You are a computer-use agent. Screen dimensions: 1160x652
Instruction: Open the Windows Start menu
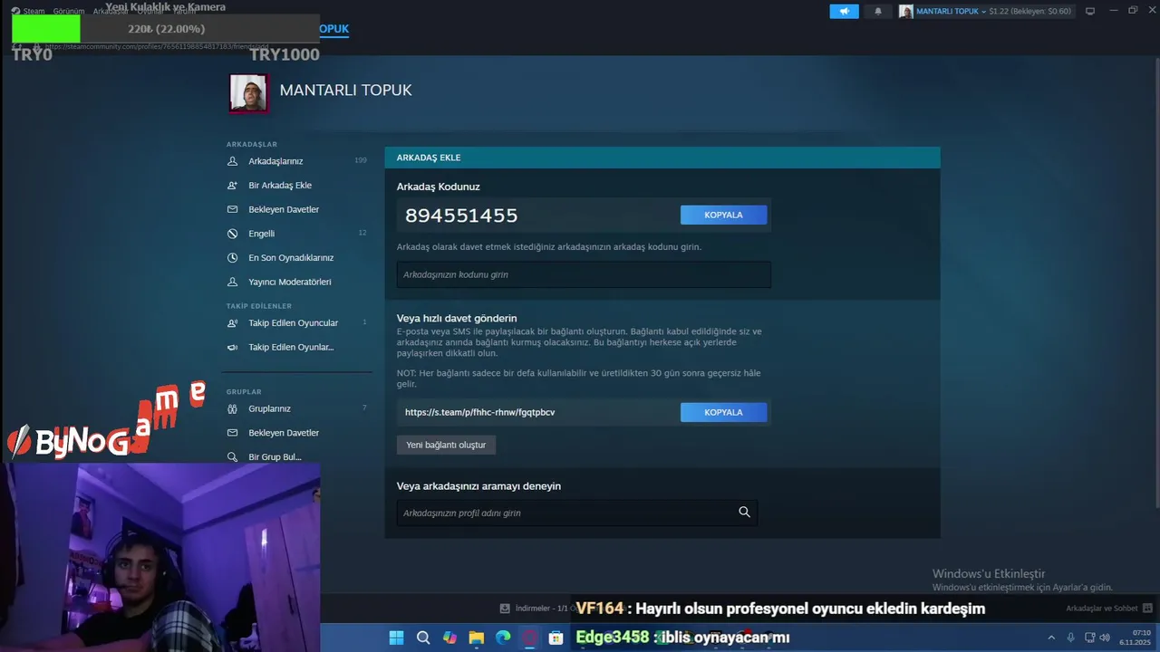(396, 638)
